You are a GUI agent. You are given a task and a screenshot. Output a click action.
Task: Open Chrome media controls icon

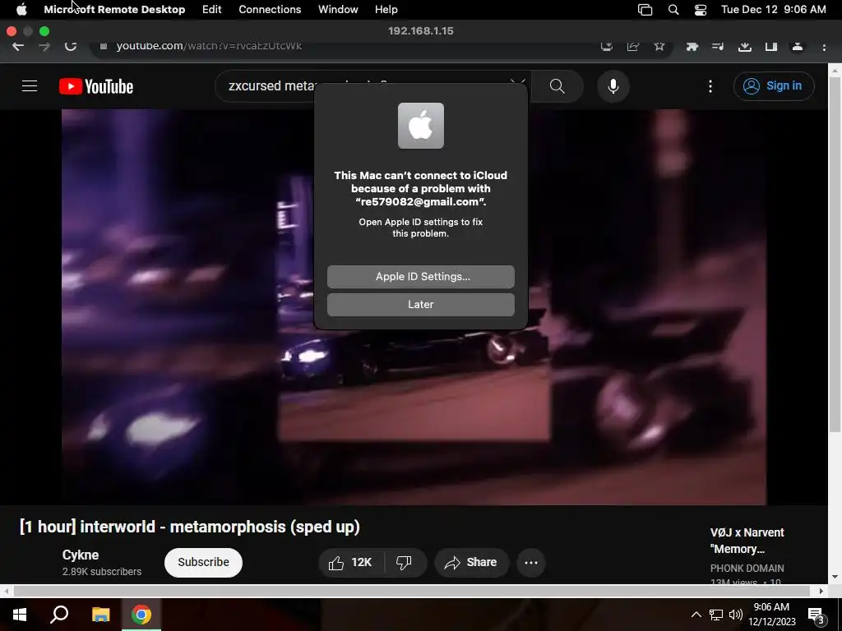click(x=718, y=47)
